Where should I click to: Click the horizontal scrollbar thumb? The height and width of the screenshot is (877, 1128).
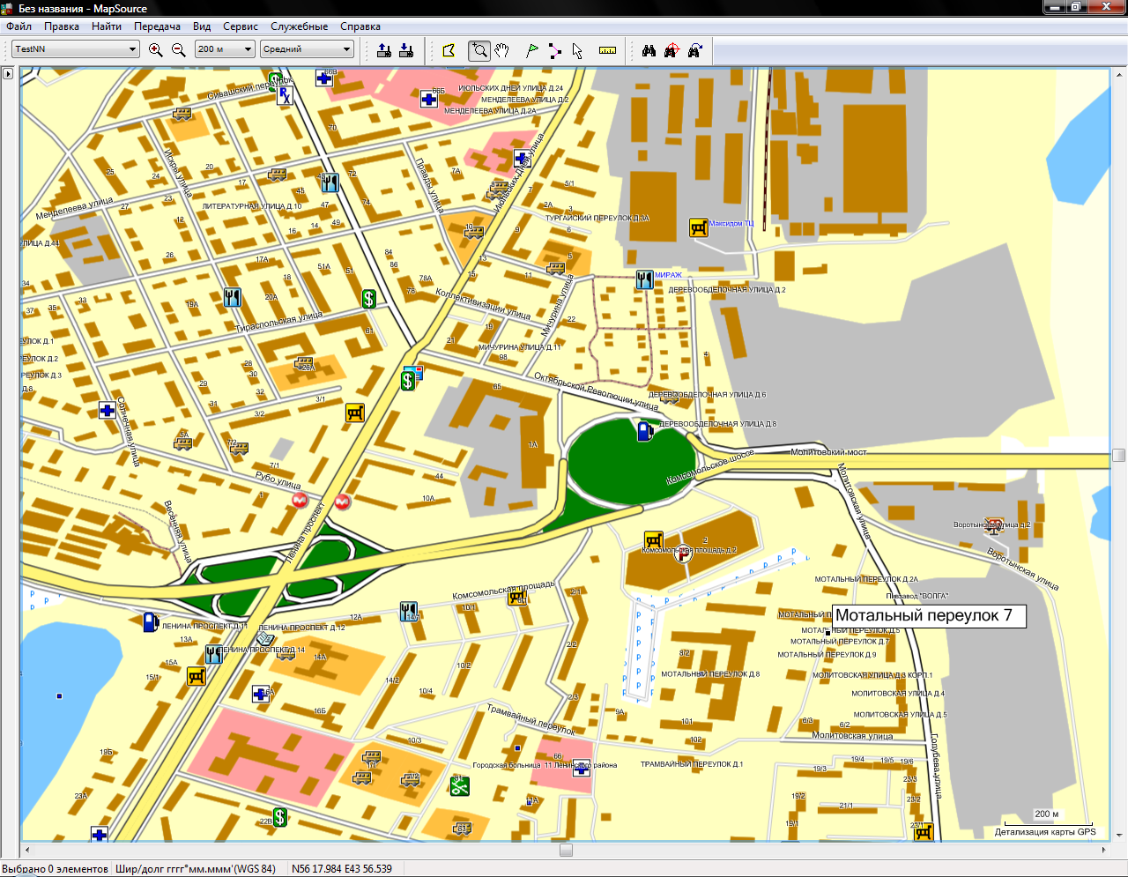566,850
